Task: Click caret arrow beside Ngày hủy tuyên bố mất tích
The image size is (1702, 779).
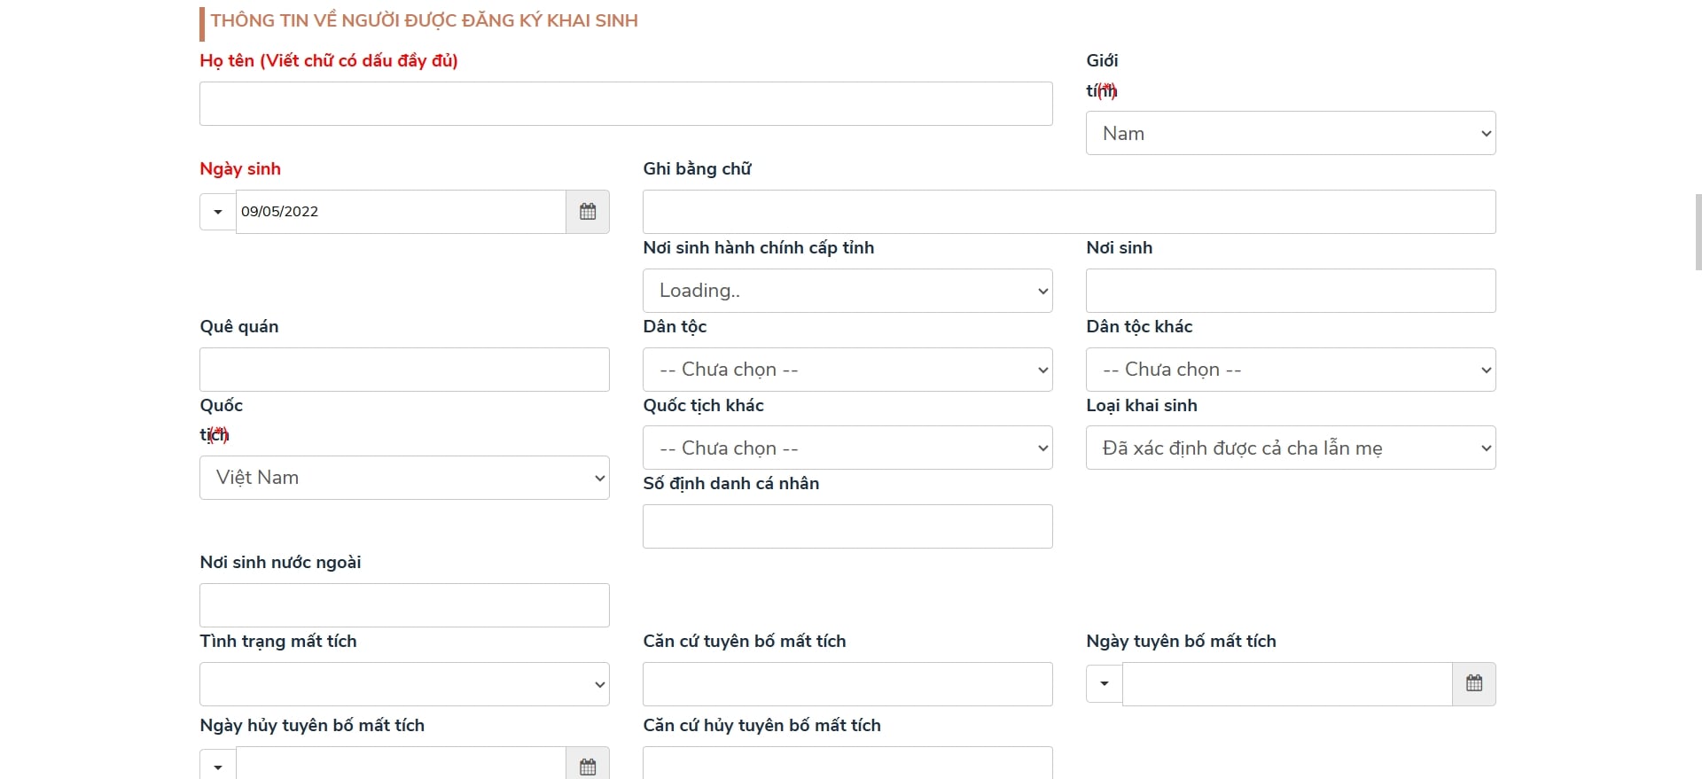Action: coord(218,766)
